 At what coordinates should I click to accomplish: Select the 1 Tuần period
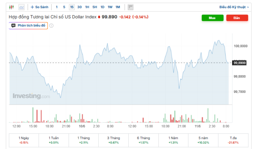point(54,140)
